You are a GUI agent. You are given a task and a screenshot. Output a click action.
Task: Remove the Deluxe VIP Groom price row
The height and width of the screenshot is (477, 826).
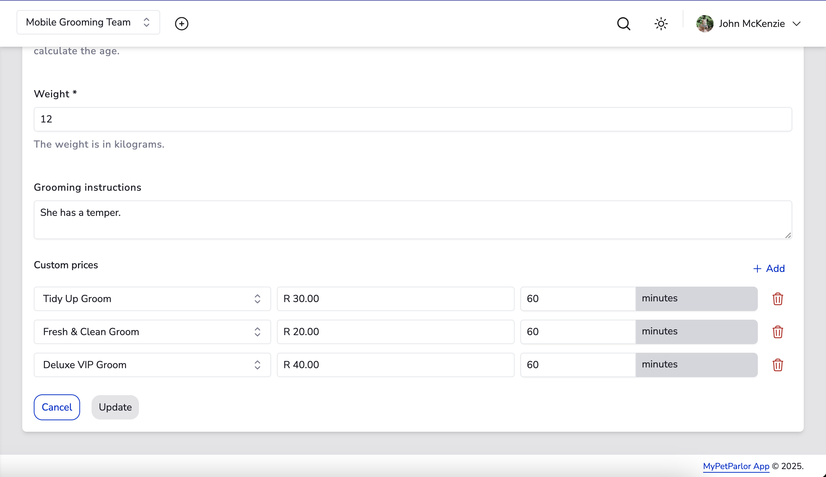coord(778,365)
